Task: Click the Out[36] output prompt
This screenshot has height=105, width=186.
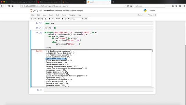Action: pyautogui.click(x=40, y=51)
